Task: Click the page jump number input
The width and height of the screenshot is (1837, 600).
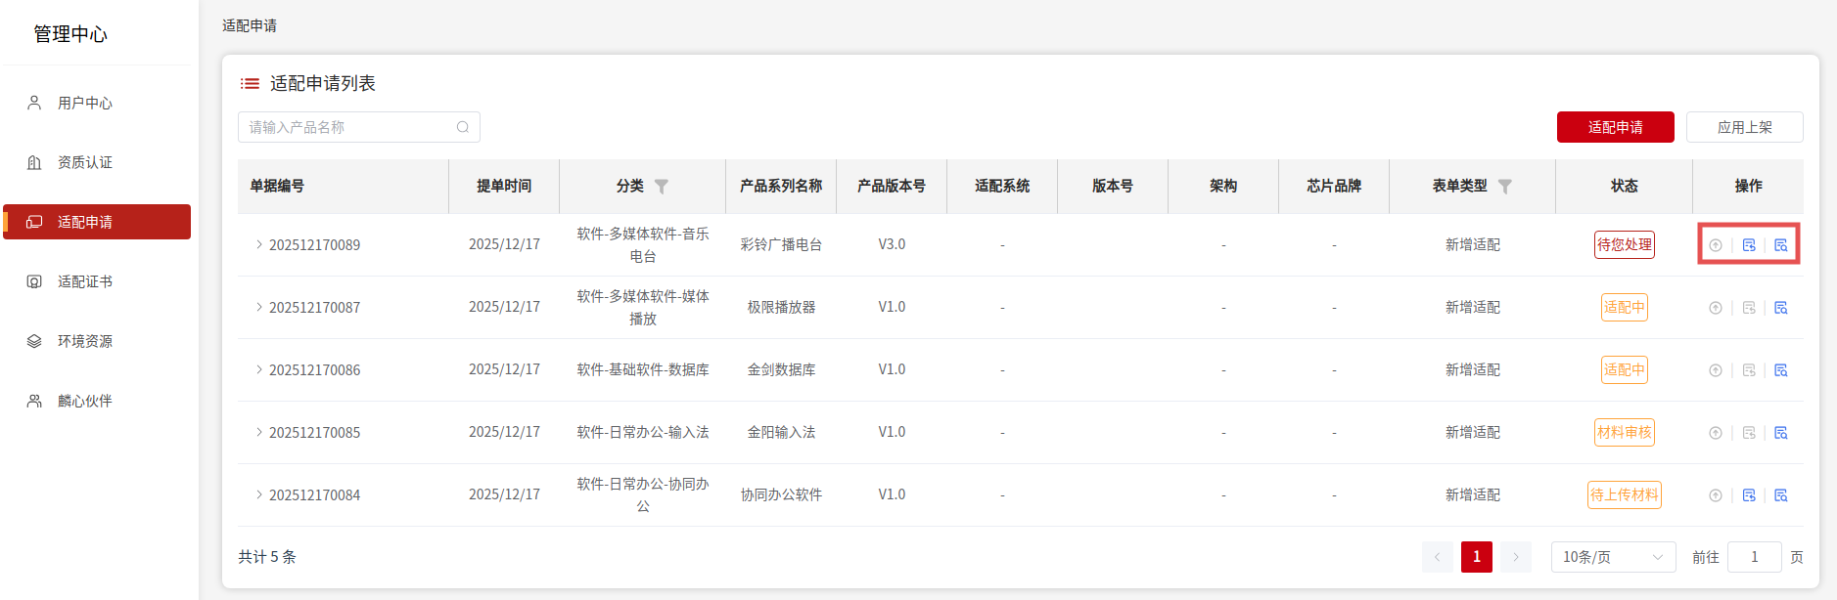Action: [x=1754, y=557]
